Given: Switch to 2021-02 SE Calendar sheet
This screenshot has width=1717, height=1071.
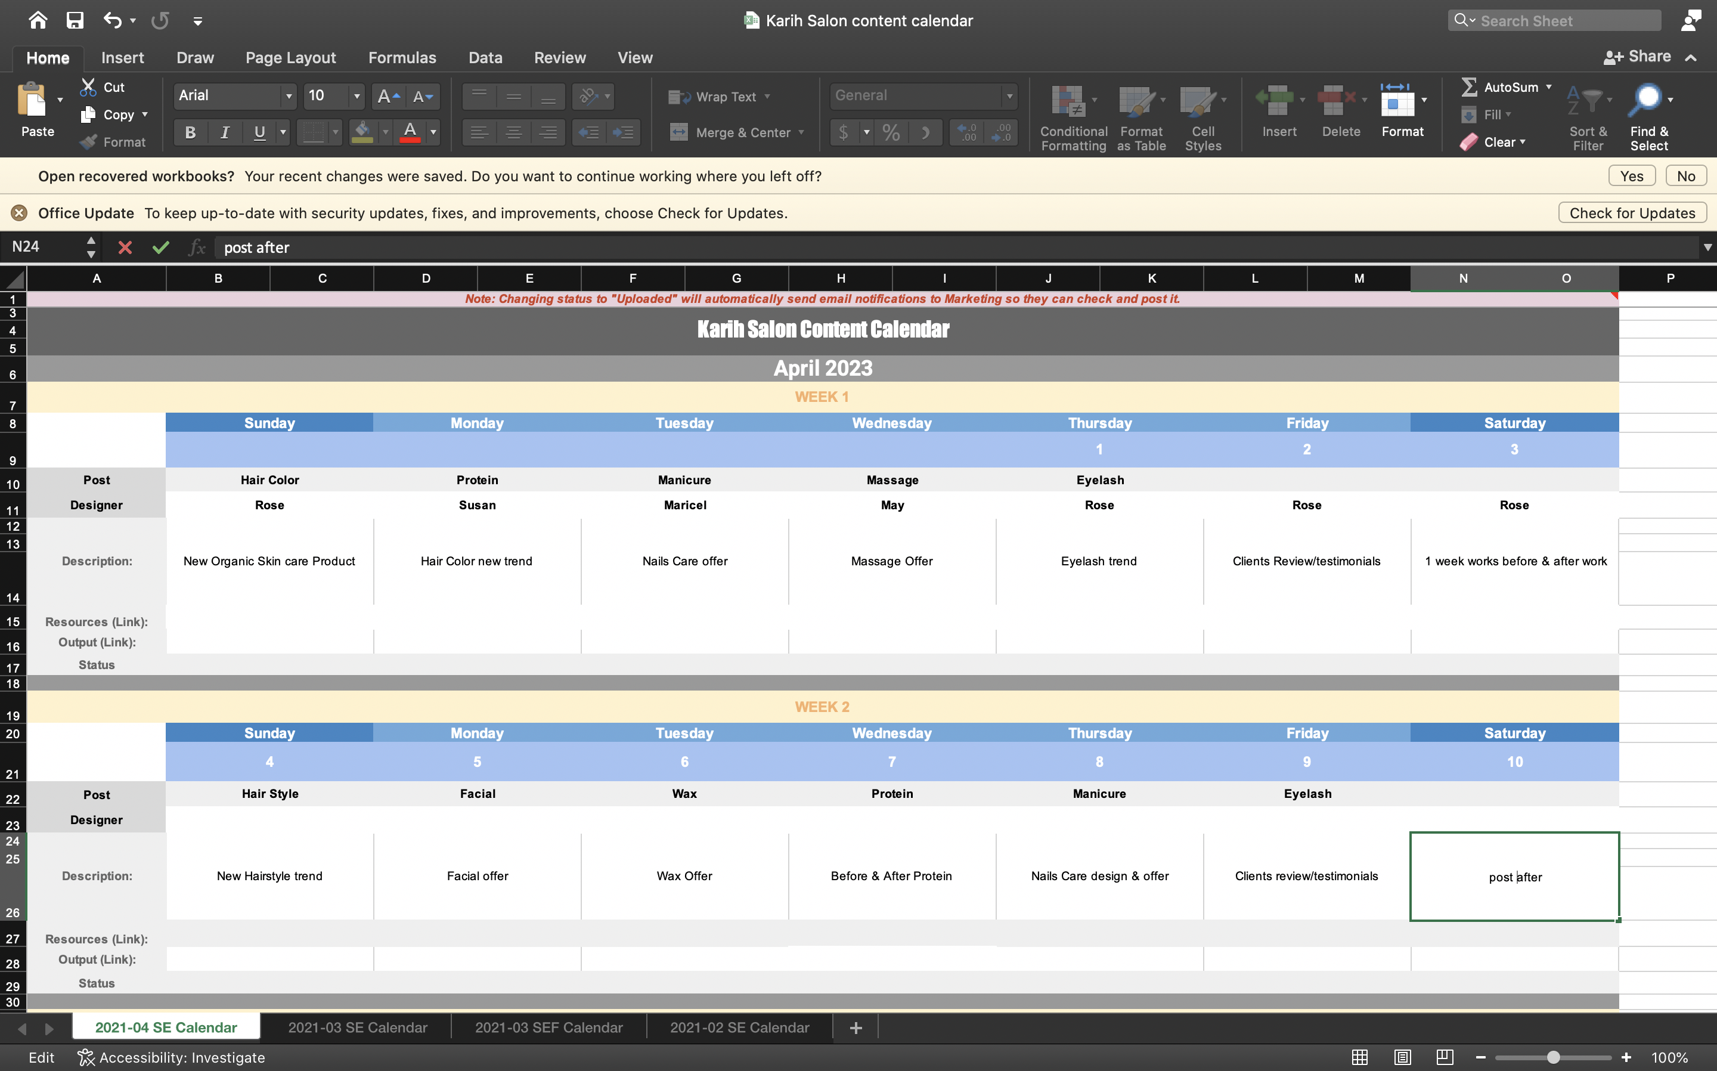Looking at the screenshot, I should point(739,1027).
